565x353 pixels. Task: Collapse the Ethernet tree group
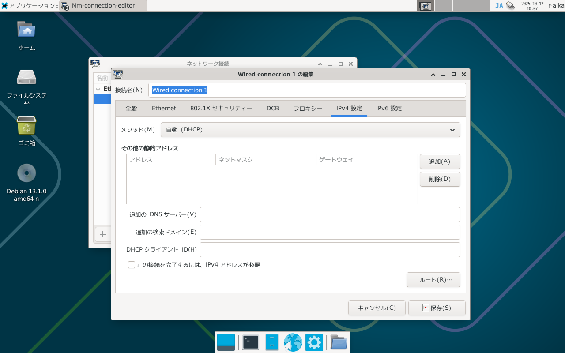98,89
